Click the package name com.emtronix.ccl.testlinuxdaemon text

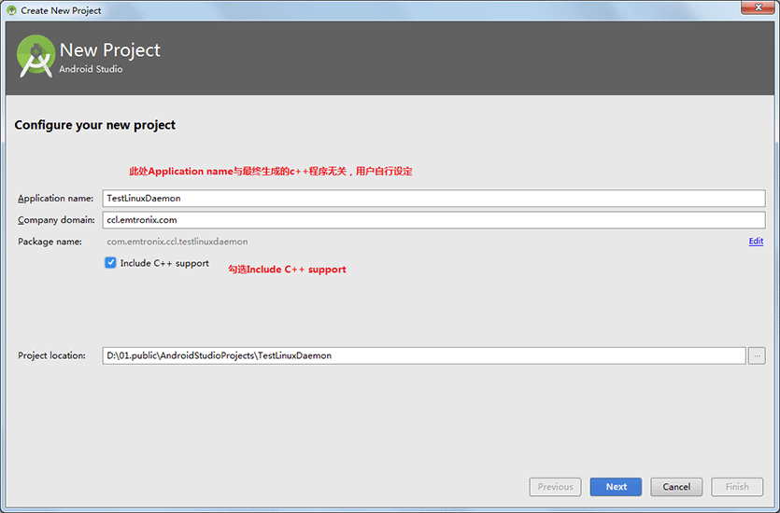(x=177, y=242)
